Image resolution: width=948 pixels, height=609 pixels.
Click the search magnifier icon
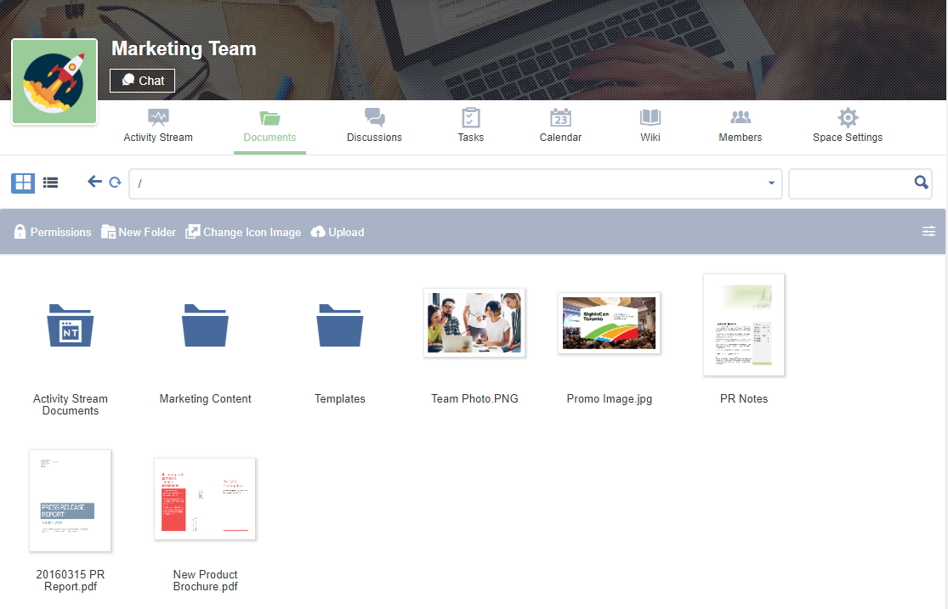tap(921, 183)
